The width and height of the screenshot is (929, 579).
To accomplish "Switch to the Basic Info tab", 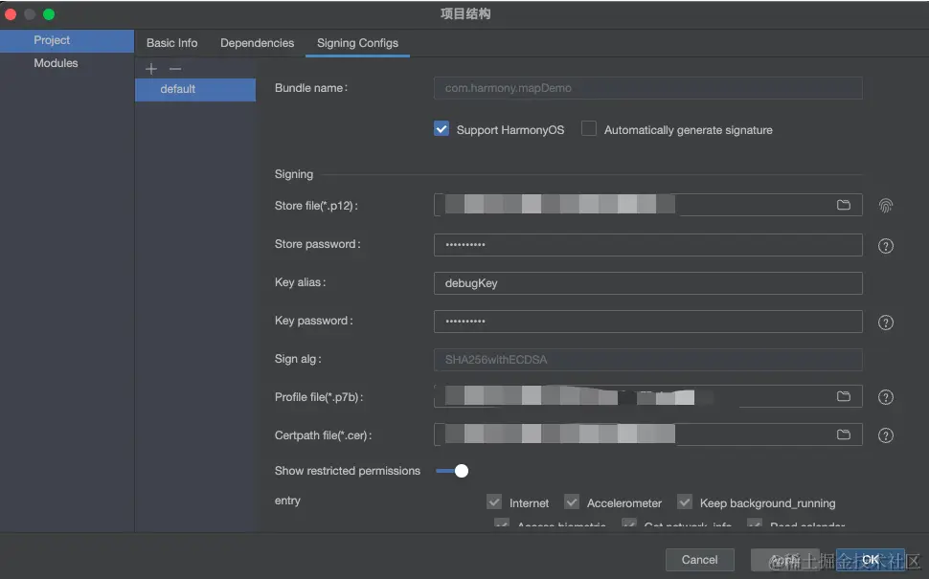I will (171, 43).
